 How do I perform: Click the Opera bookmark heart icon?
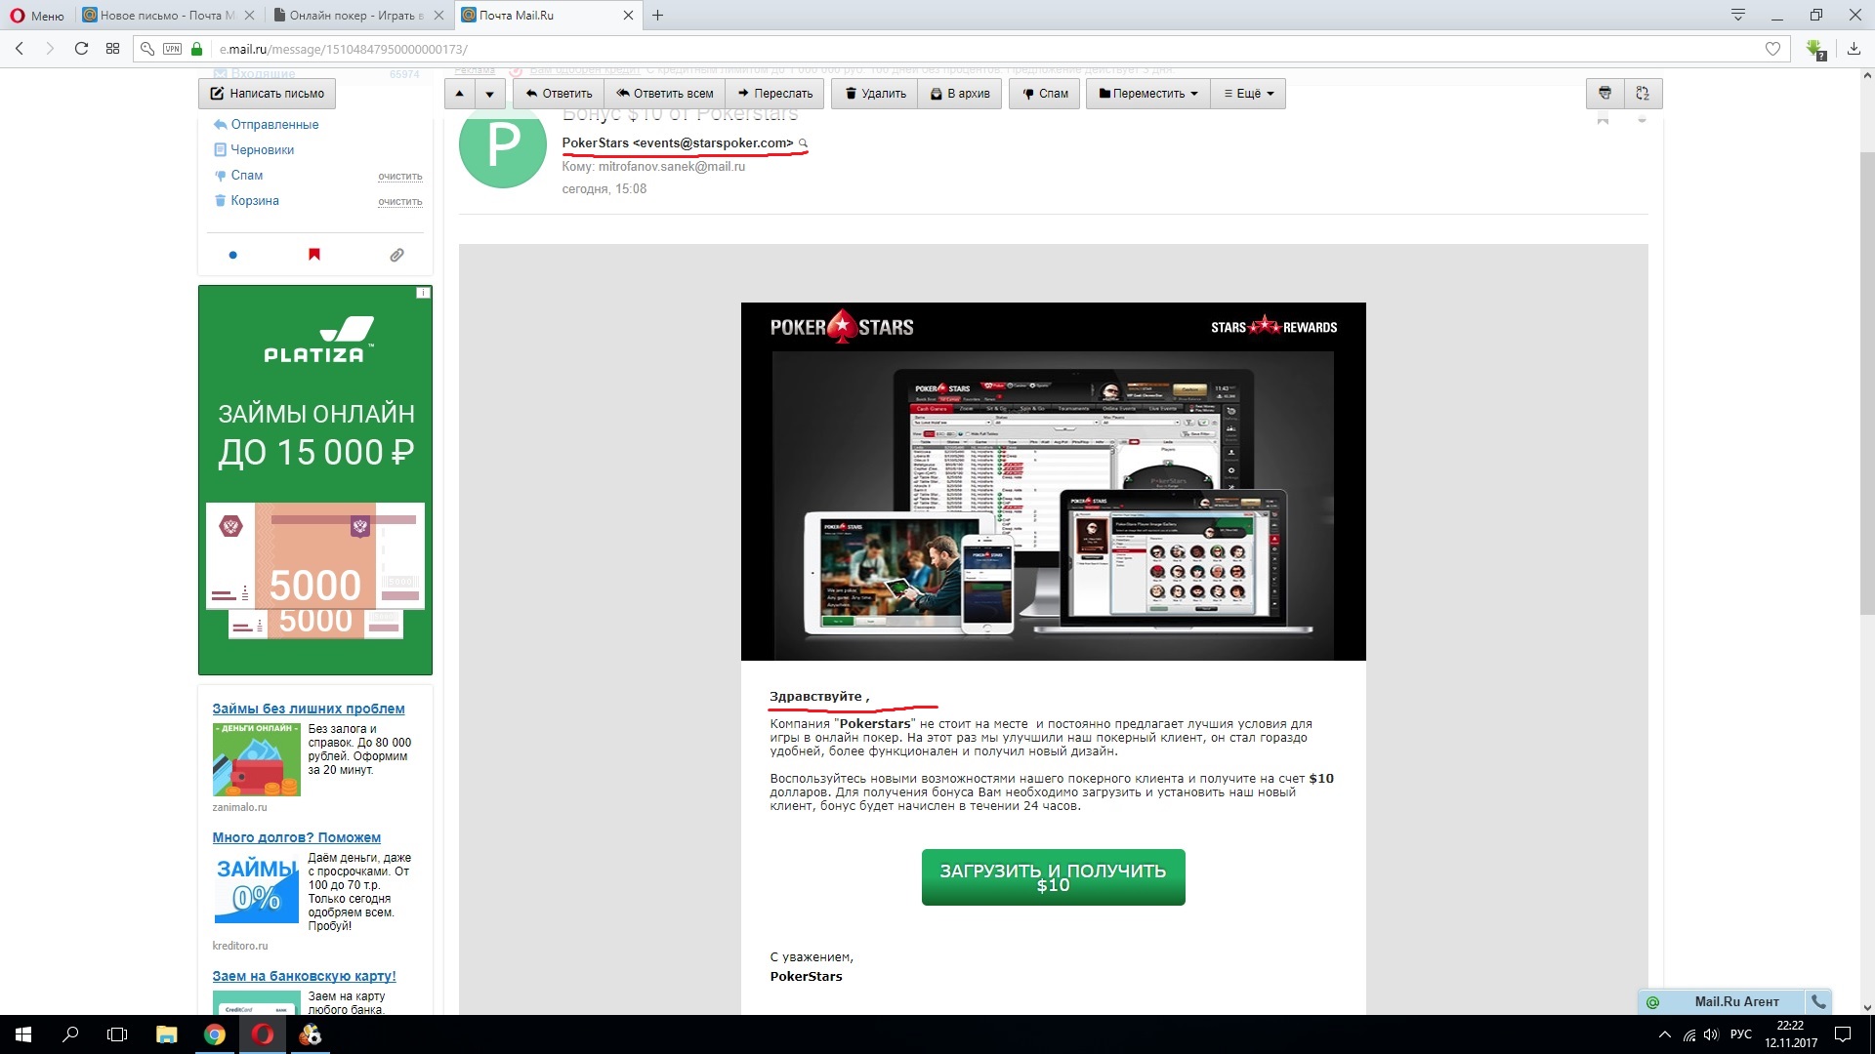[x=1772, y=49]
